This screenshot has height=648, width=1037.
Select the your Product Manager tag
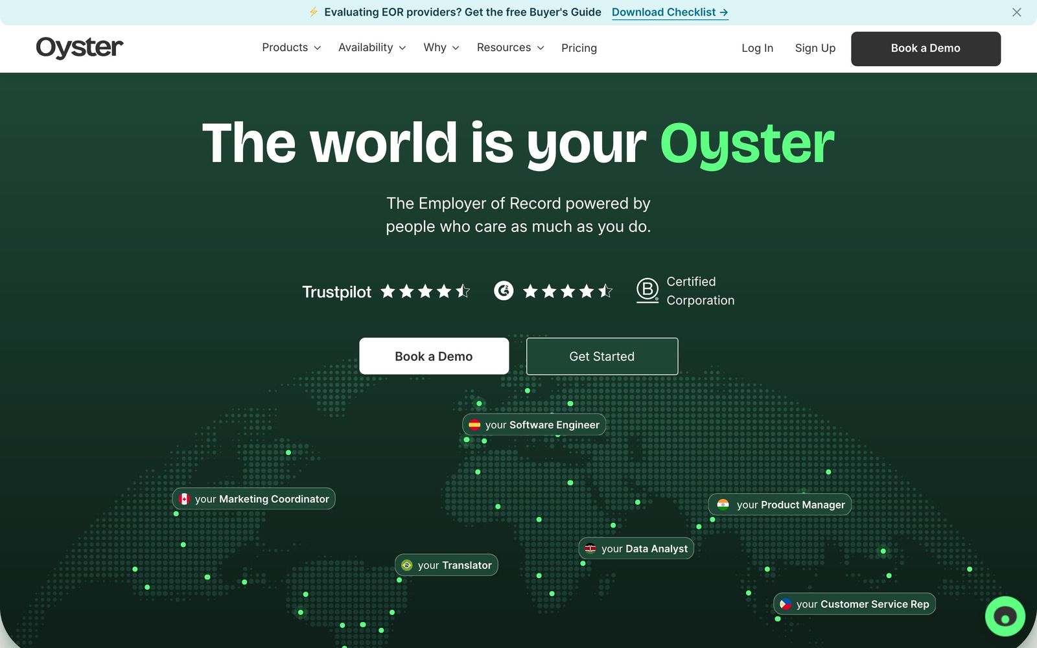tap(780, 504)
